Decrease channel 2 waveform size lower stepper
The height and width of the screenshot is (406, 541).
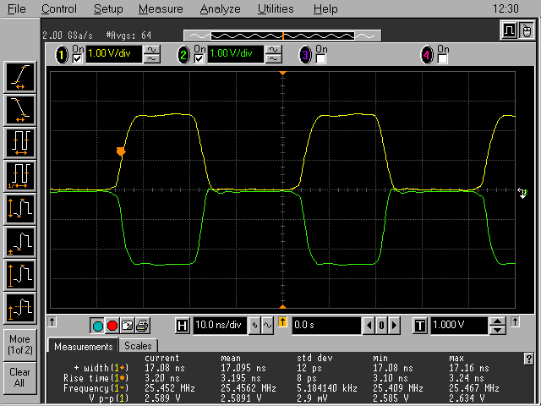point(273,59)
